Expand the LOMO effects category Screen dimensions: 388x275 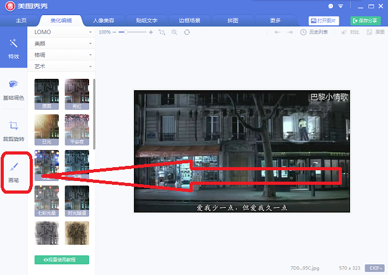61,32
